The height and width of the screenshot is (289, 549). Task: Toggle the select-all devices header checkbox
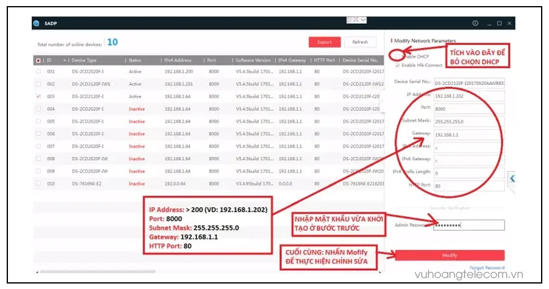tap(39, 60)
